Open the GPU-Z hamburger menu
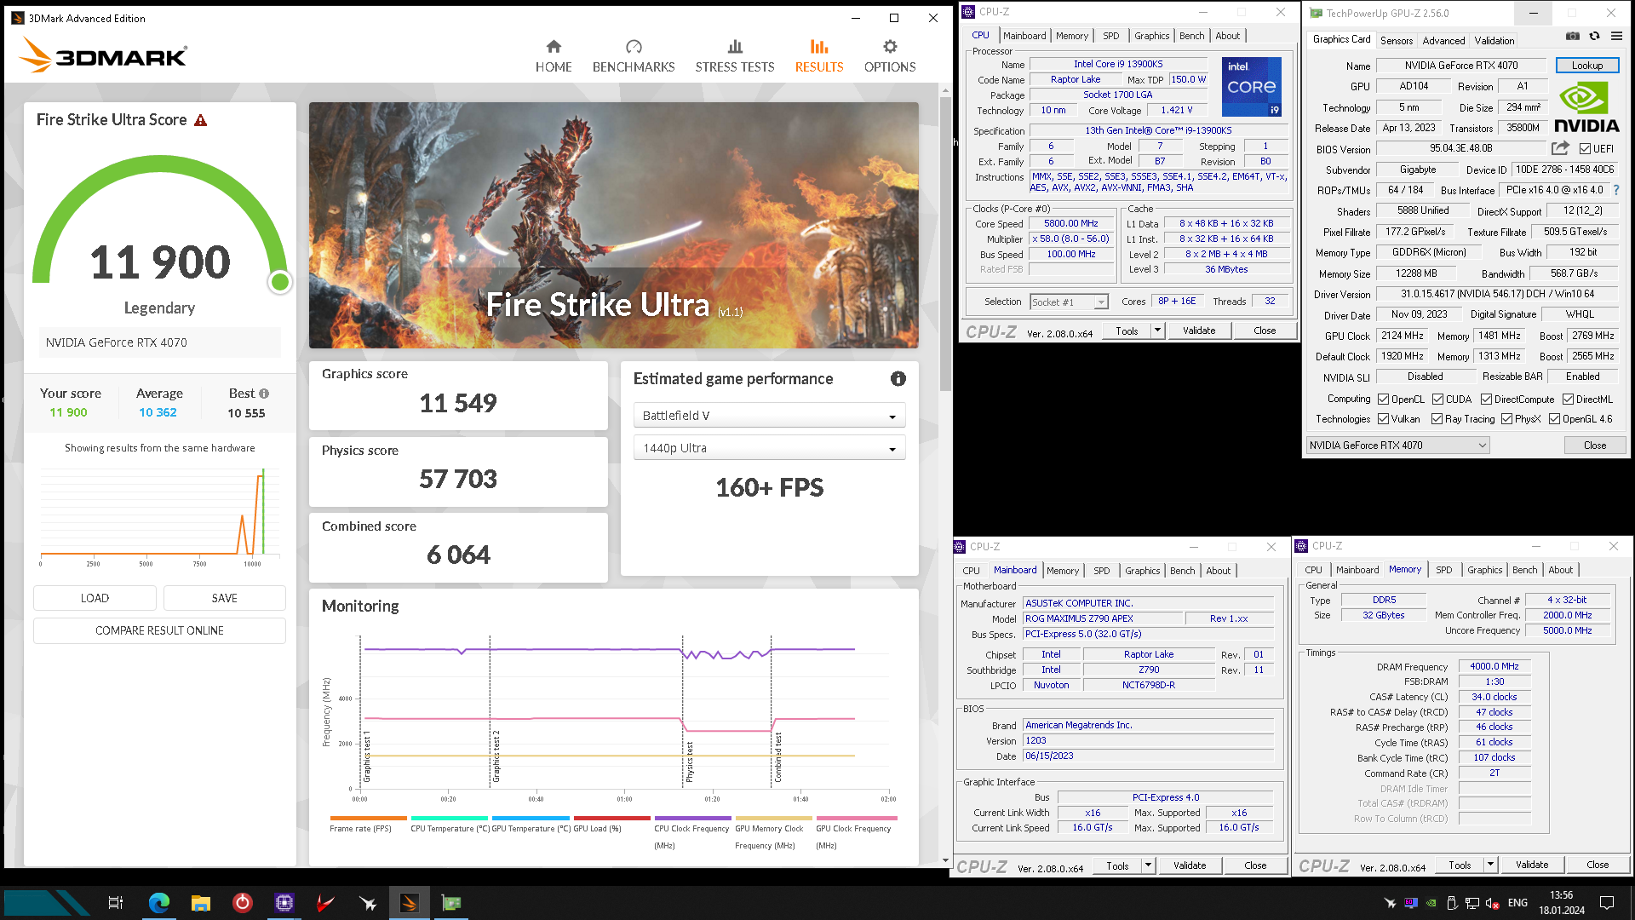1635x920 pixels. pyautogui.click(x=1616, y=36)
